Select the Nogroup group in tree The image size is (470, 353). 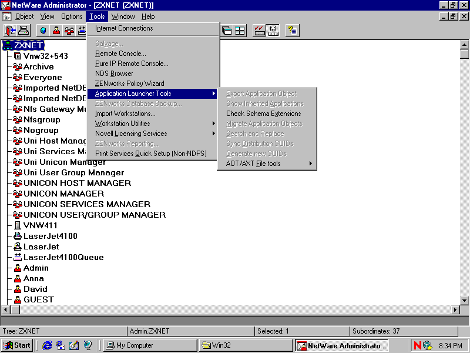point(41,130)
